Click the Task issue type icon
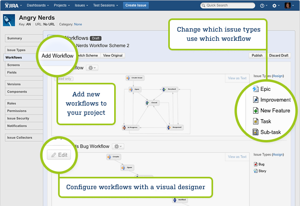Viewport: 300px width, 206px height. [x=256, y=121]
